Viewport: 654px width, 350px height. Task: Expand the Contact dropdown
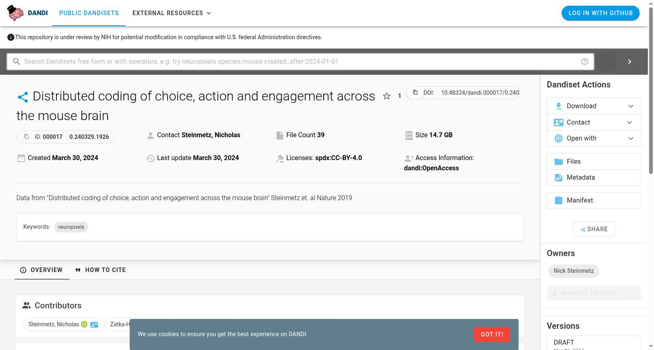pos(594,123)
